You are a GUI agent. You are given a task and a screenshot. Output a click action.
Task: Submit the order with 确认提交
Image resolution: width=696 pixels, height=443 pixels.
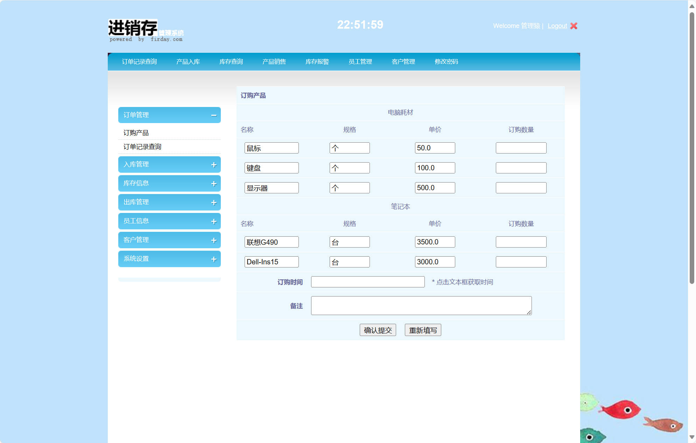click(x=378, y=330)
